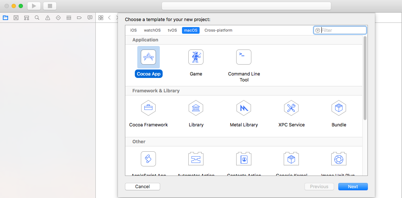Go back with the editor back arrow

click(x=109, y=18)
